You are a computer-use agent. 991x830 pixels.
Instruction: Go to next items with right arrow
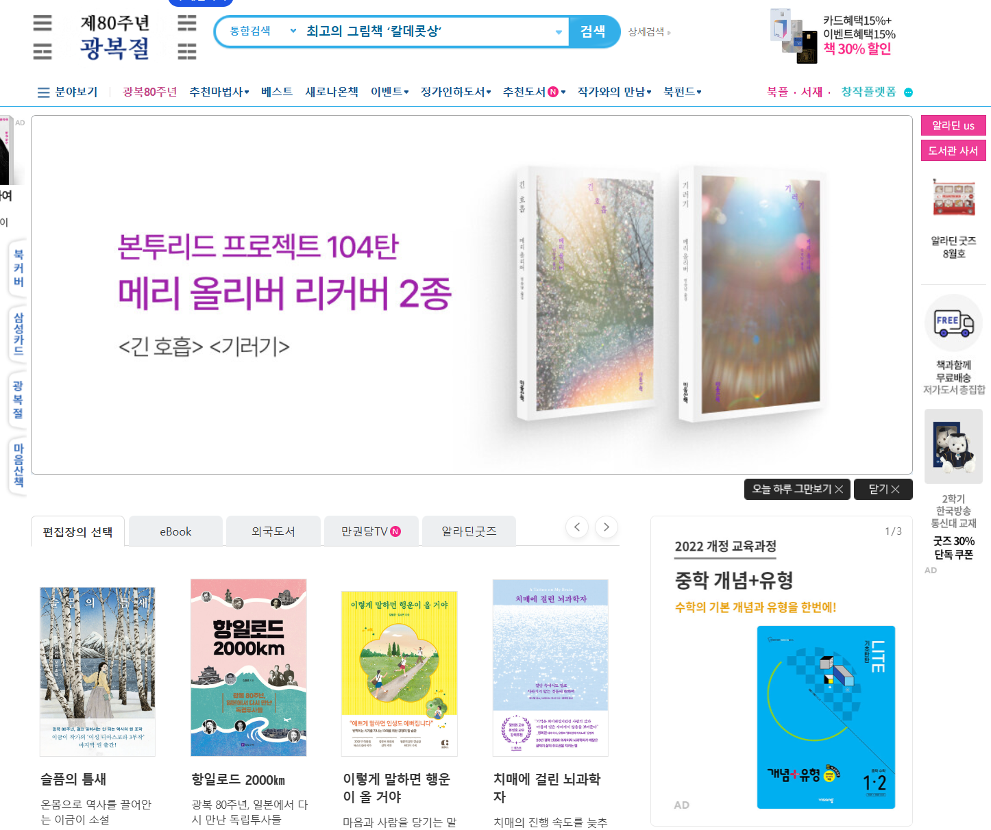pos(607,527)
